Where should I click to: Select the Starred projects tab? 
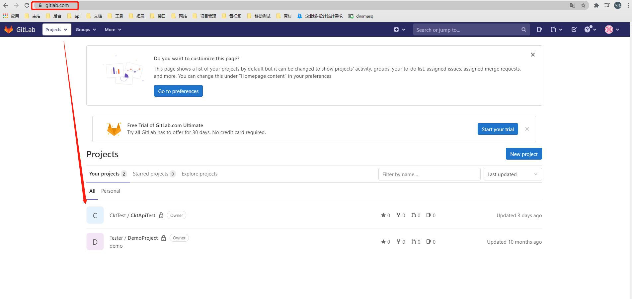pos(154,174)
